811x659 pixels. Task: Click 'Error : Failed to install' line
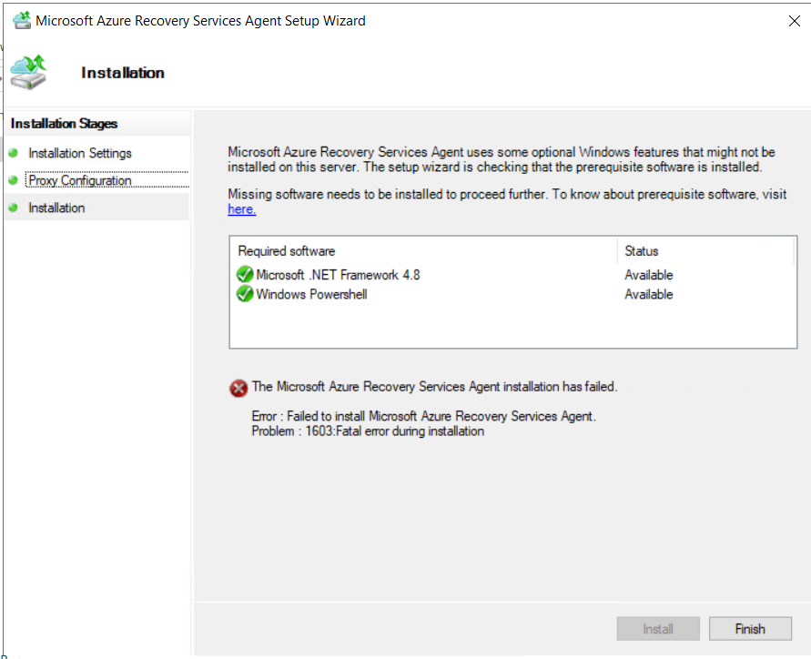click(x=423, y=416)
